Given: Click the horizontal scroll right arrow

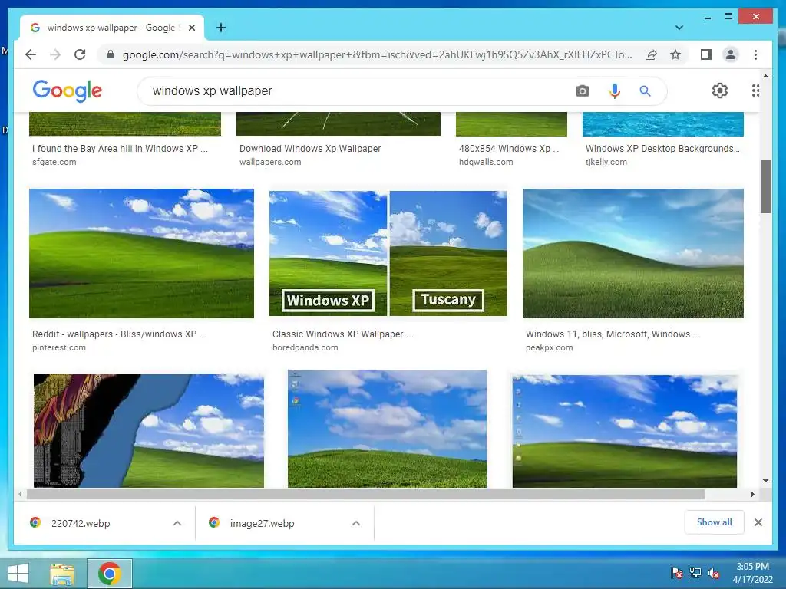Looking at the screenshot, I should click(x=752, y=495).
